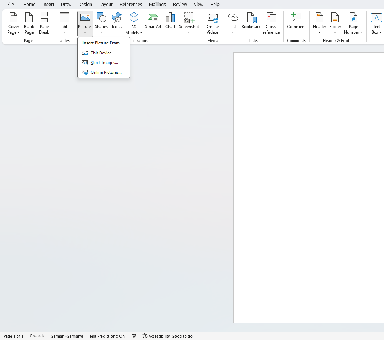Switch to the Review tab
384x340 pixels.
180,5
